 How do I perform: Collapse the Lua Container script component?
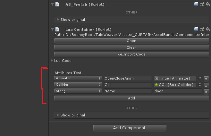pos(52,30)
